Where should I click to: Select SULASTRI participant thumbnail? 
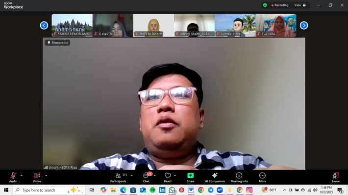(x=113, y=25)
